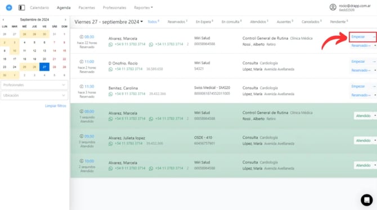The height and width of the screenshot is (210, 377).
Task: Go to next month in mini calendar
Action: (65, 20)
